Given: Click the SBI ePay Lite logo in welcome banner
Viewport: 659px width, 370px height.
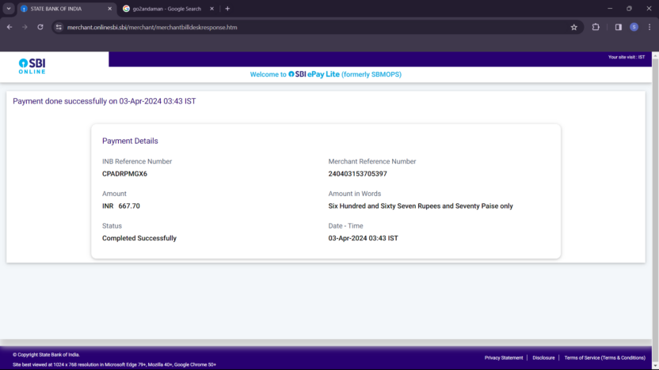Looking at the screenshot, I should click(x=314, y=74).
